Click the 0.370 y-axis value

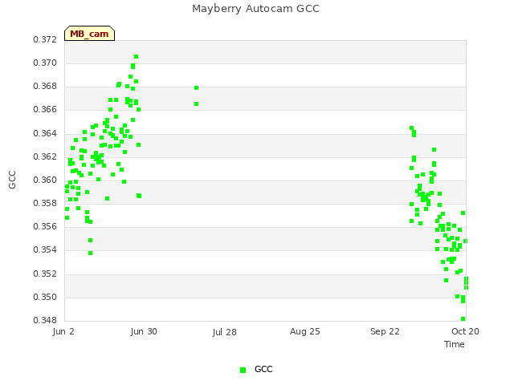pos(45,63)
